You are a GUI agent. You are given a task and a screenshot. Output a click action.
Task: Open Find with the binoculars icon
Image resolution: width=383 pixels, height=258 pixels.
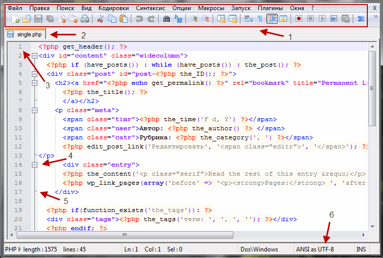(166, 19)
